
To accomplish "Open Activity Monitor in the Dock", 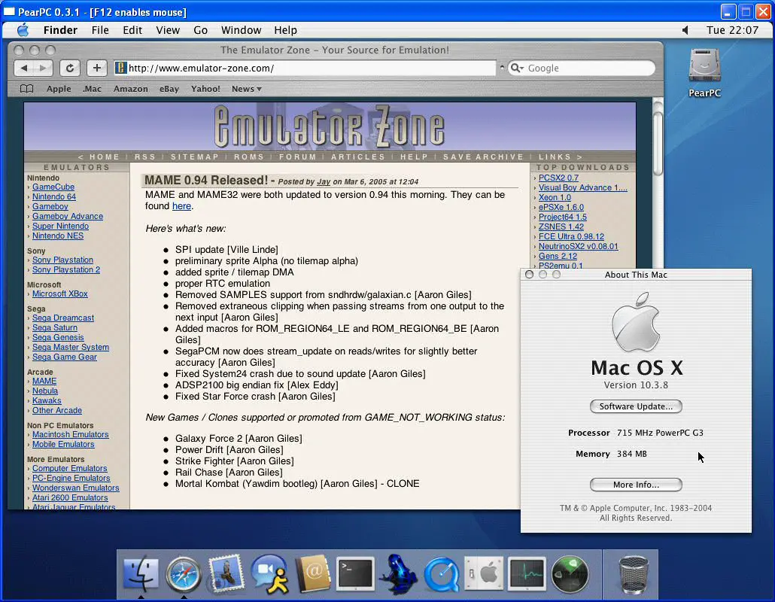I will [527, 574].
